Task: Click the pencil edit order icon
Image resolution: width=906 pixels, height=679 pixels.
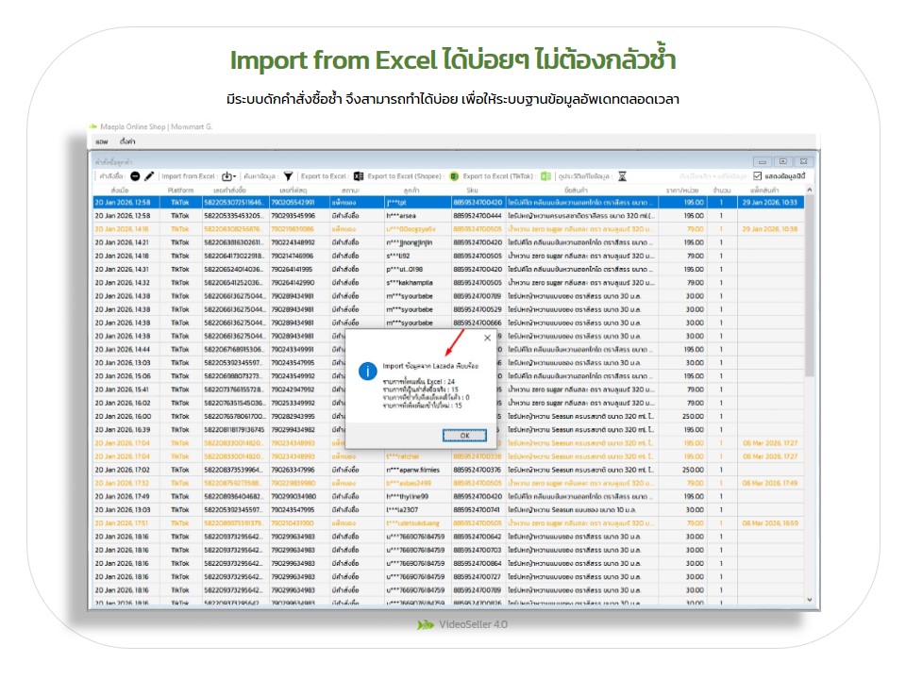Action: click(149, 176)
